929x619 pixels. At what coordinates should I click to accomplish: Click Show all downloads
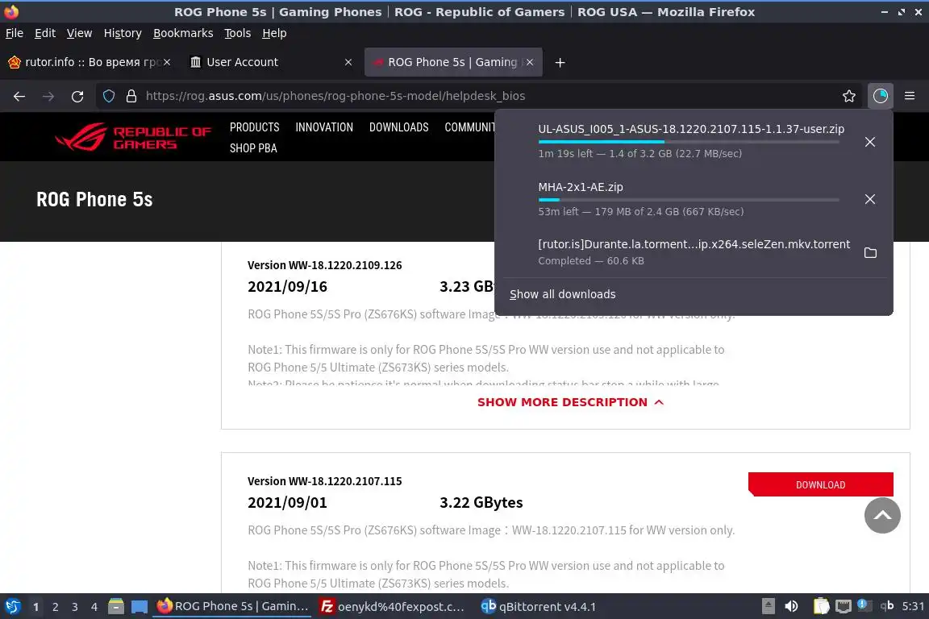click(x=562, y=294)
